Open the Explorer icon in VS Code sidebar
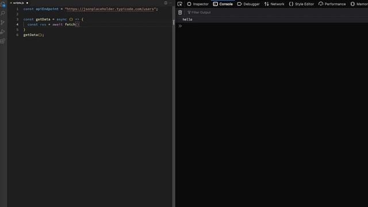368x207 pixels. 3,4
